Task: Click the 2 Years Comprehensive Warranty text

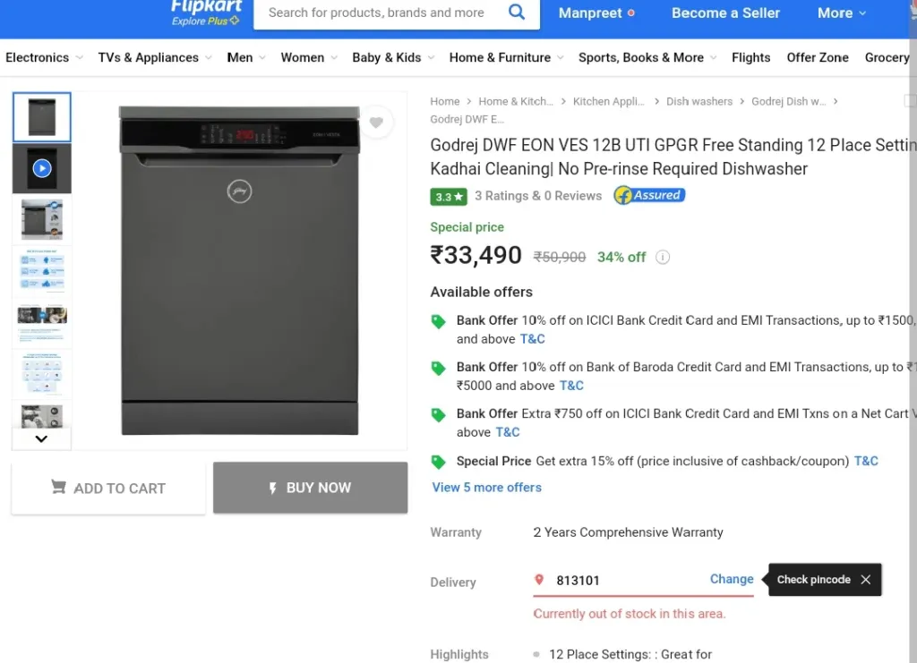Action: [x=628, y=532]
